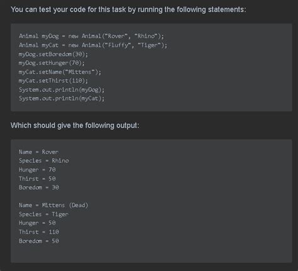
Task: Click the 'Animal myDog = new Animal' code line
Action: point(91,36)
